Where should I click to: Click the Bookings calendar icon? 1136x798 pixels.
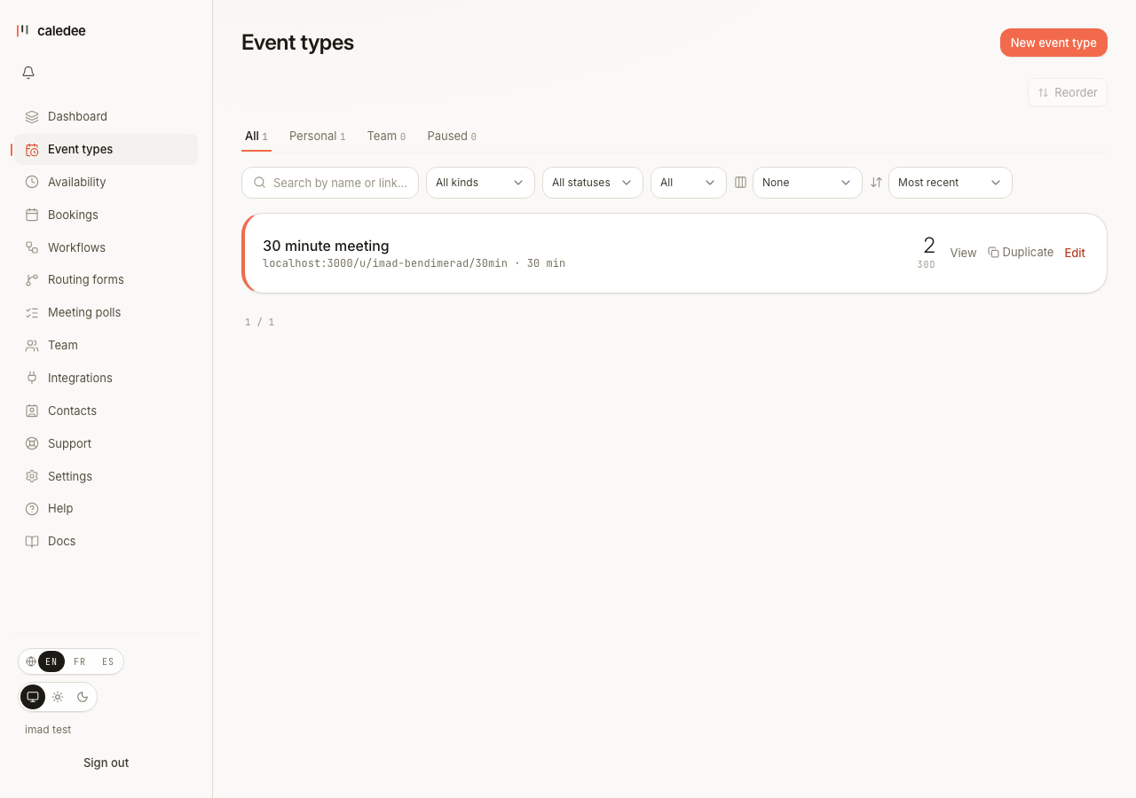[x=32, y=215]
